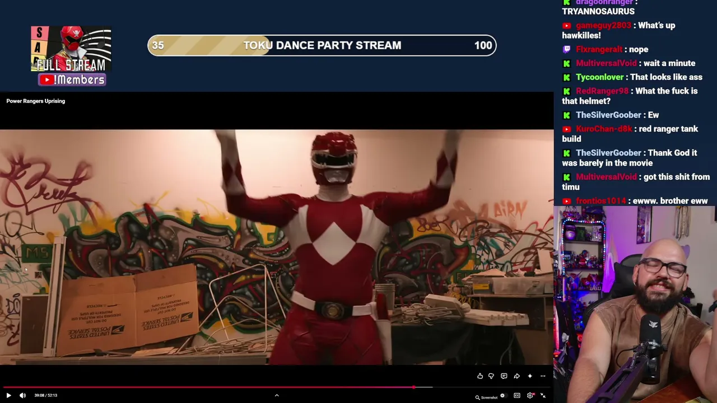Toggle closed captions CC button
The image size is (717, 403).
click(517, 396)
